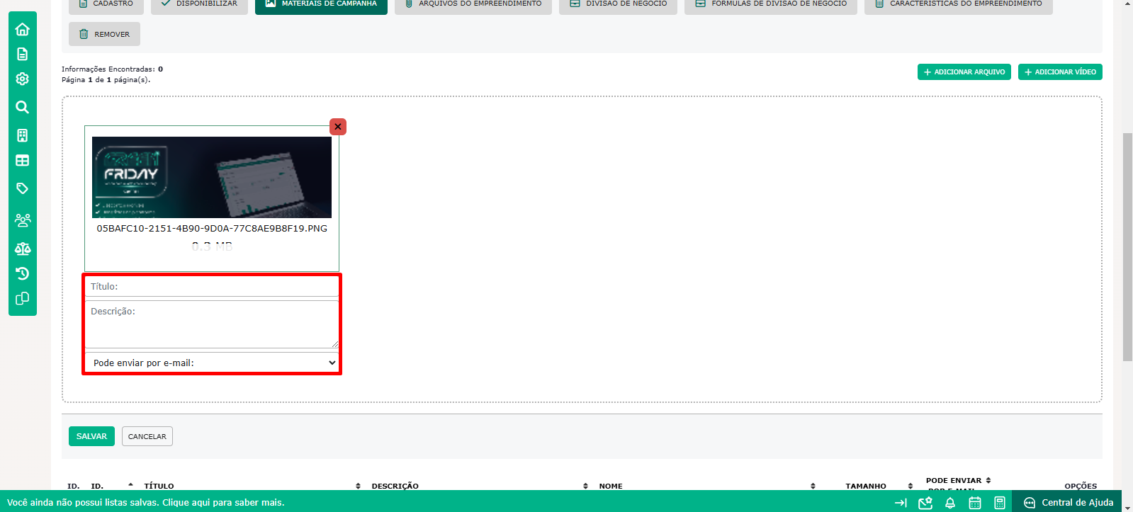Open the notifications bell in bottom bar
The width and height of the screenshot is (1133, 512).
point(950,503)
